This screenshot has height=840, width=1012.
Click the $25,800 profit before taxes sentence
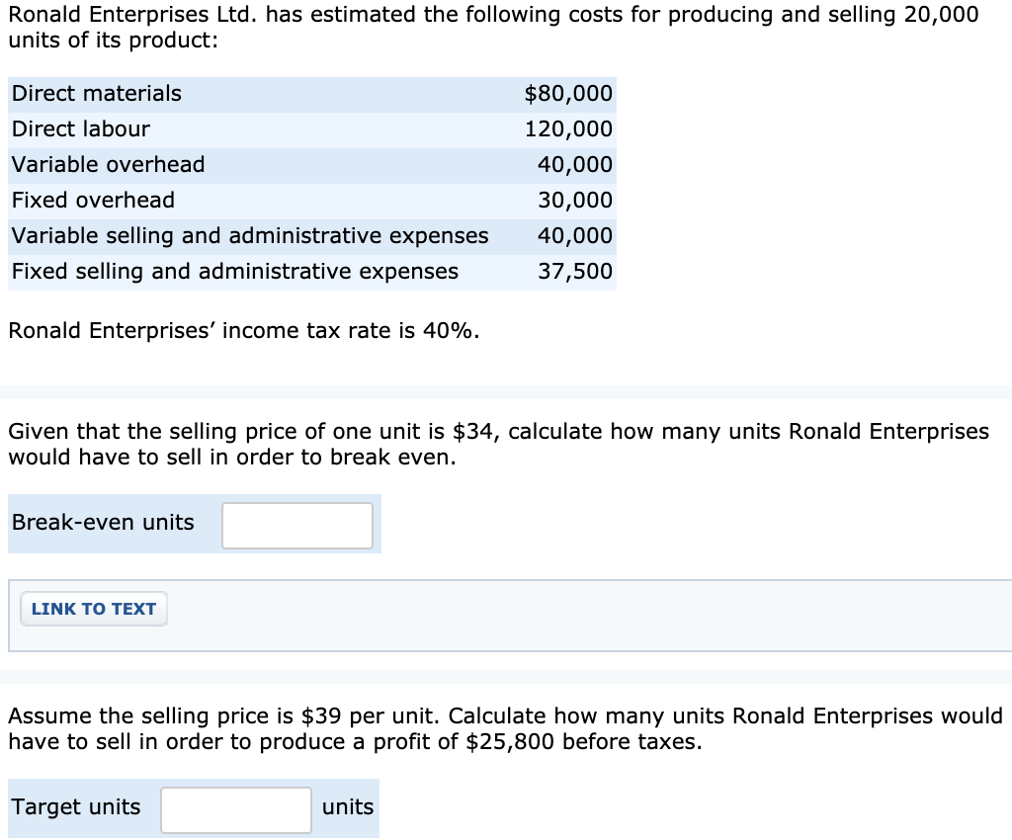click(x=505, y=728)
